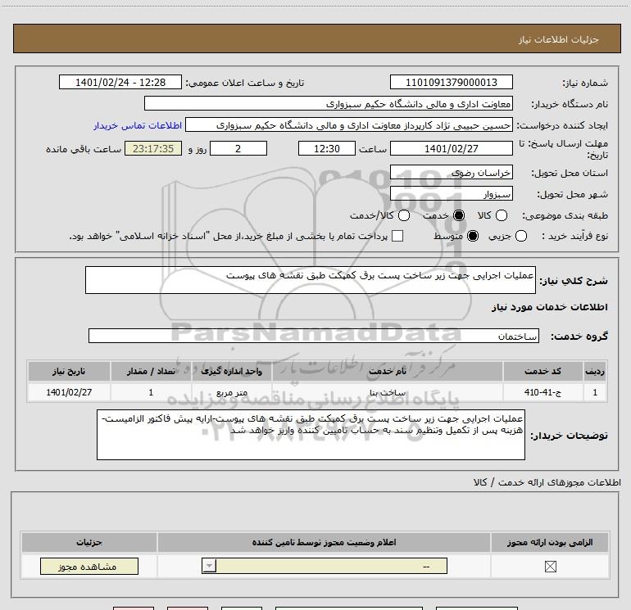The width and height of the screenshot is (631, 610).
Task: Click the need date cell 1401/02/27
Action: pos(69,392)
